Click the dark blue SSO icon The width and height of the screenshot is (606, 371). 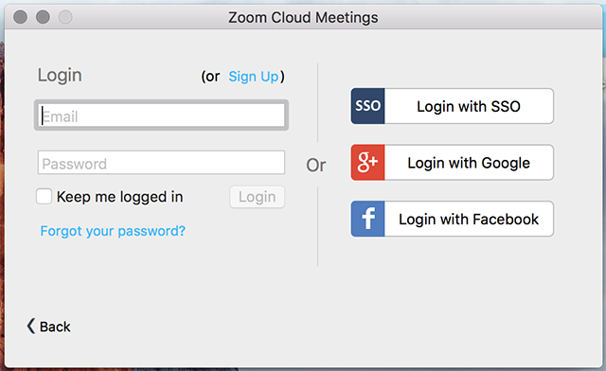367,106
